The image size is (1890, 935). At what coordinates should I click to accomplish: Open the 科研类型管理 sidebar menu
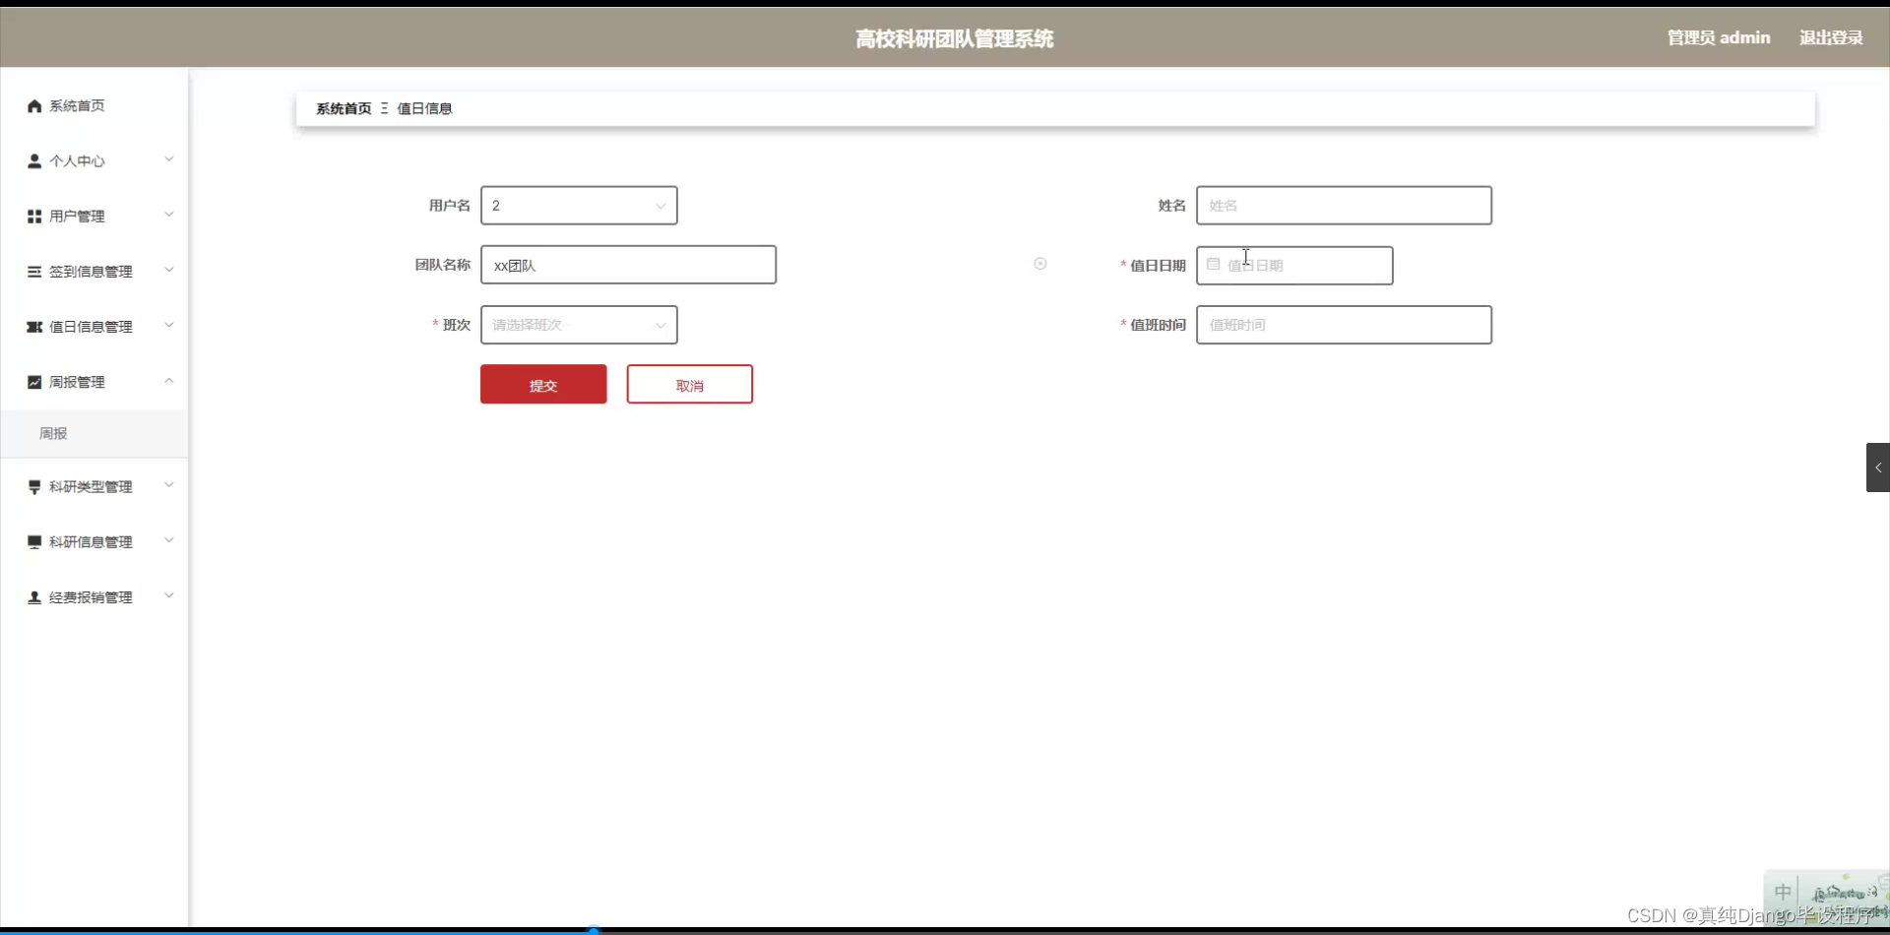94,487
